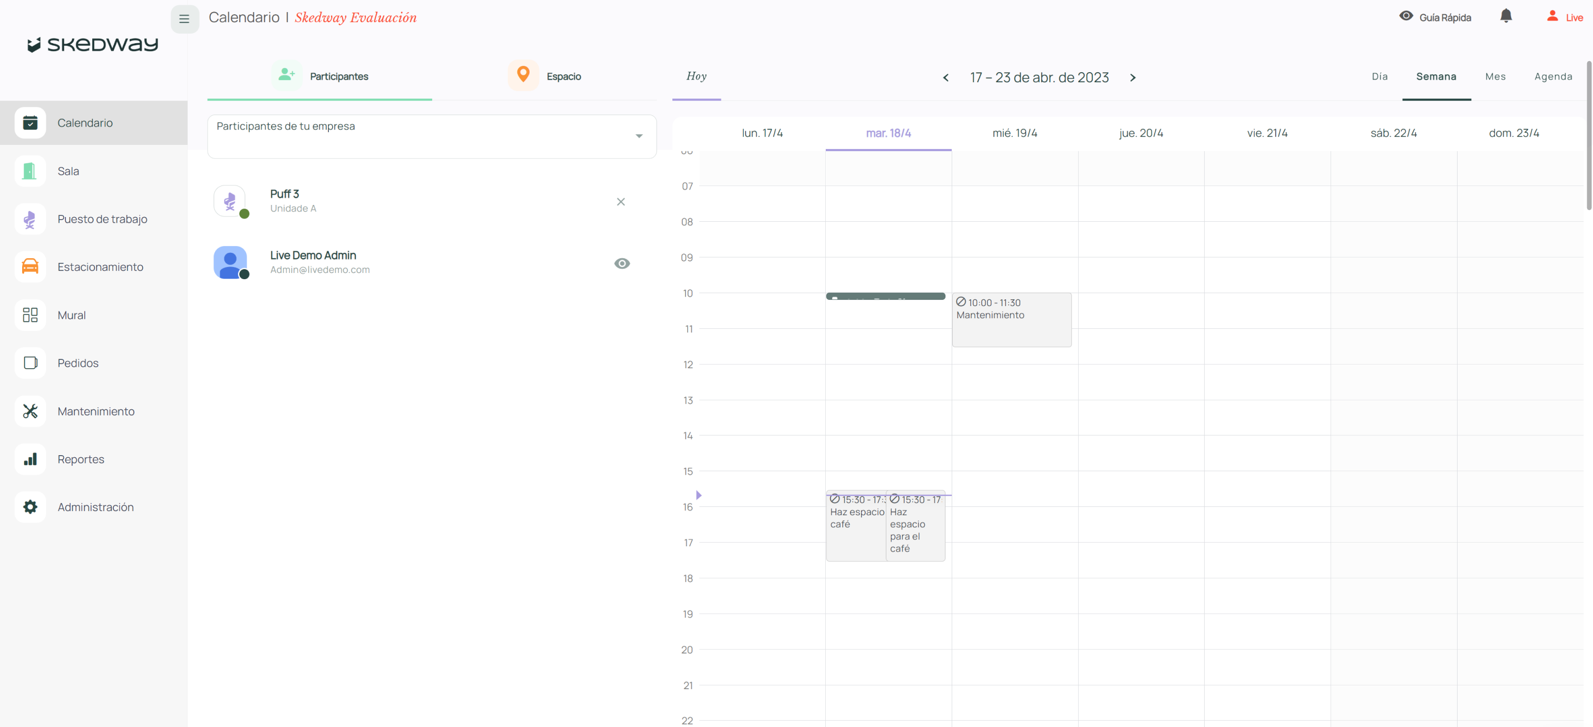Remove Puff 3 from participants
Screen dimensions: 1593x727
pos(620,202)
